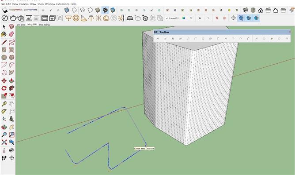The height and width of the screenshot is (175, 295).
Task: Activate the Text label tool
Action: 11,111
